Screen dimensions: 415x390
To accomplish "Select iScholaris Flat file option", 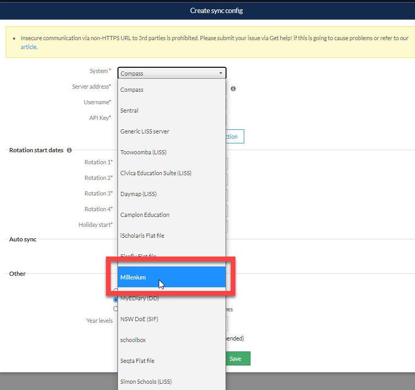I will tap(172, 236).
